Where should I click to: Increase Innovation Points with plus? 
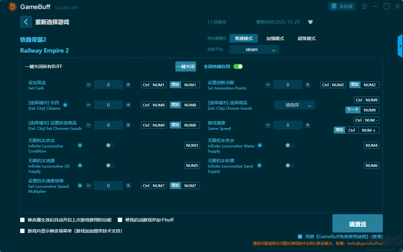(308, 85)
